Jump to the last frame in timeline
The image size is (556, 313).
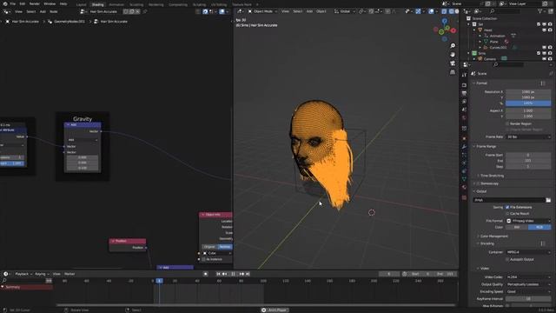248,274
